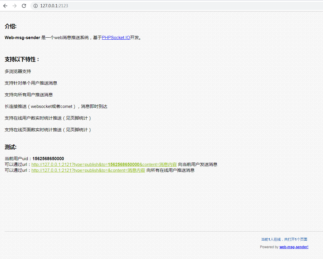The width and height of the screenshot is (323, 259).
Task: Go back with the browser back arrow
Action: (5, 6)
